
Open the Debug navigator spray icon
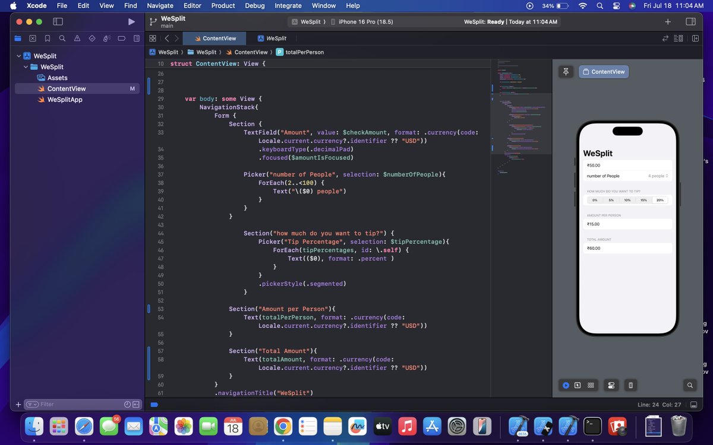107,39
